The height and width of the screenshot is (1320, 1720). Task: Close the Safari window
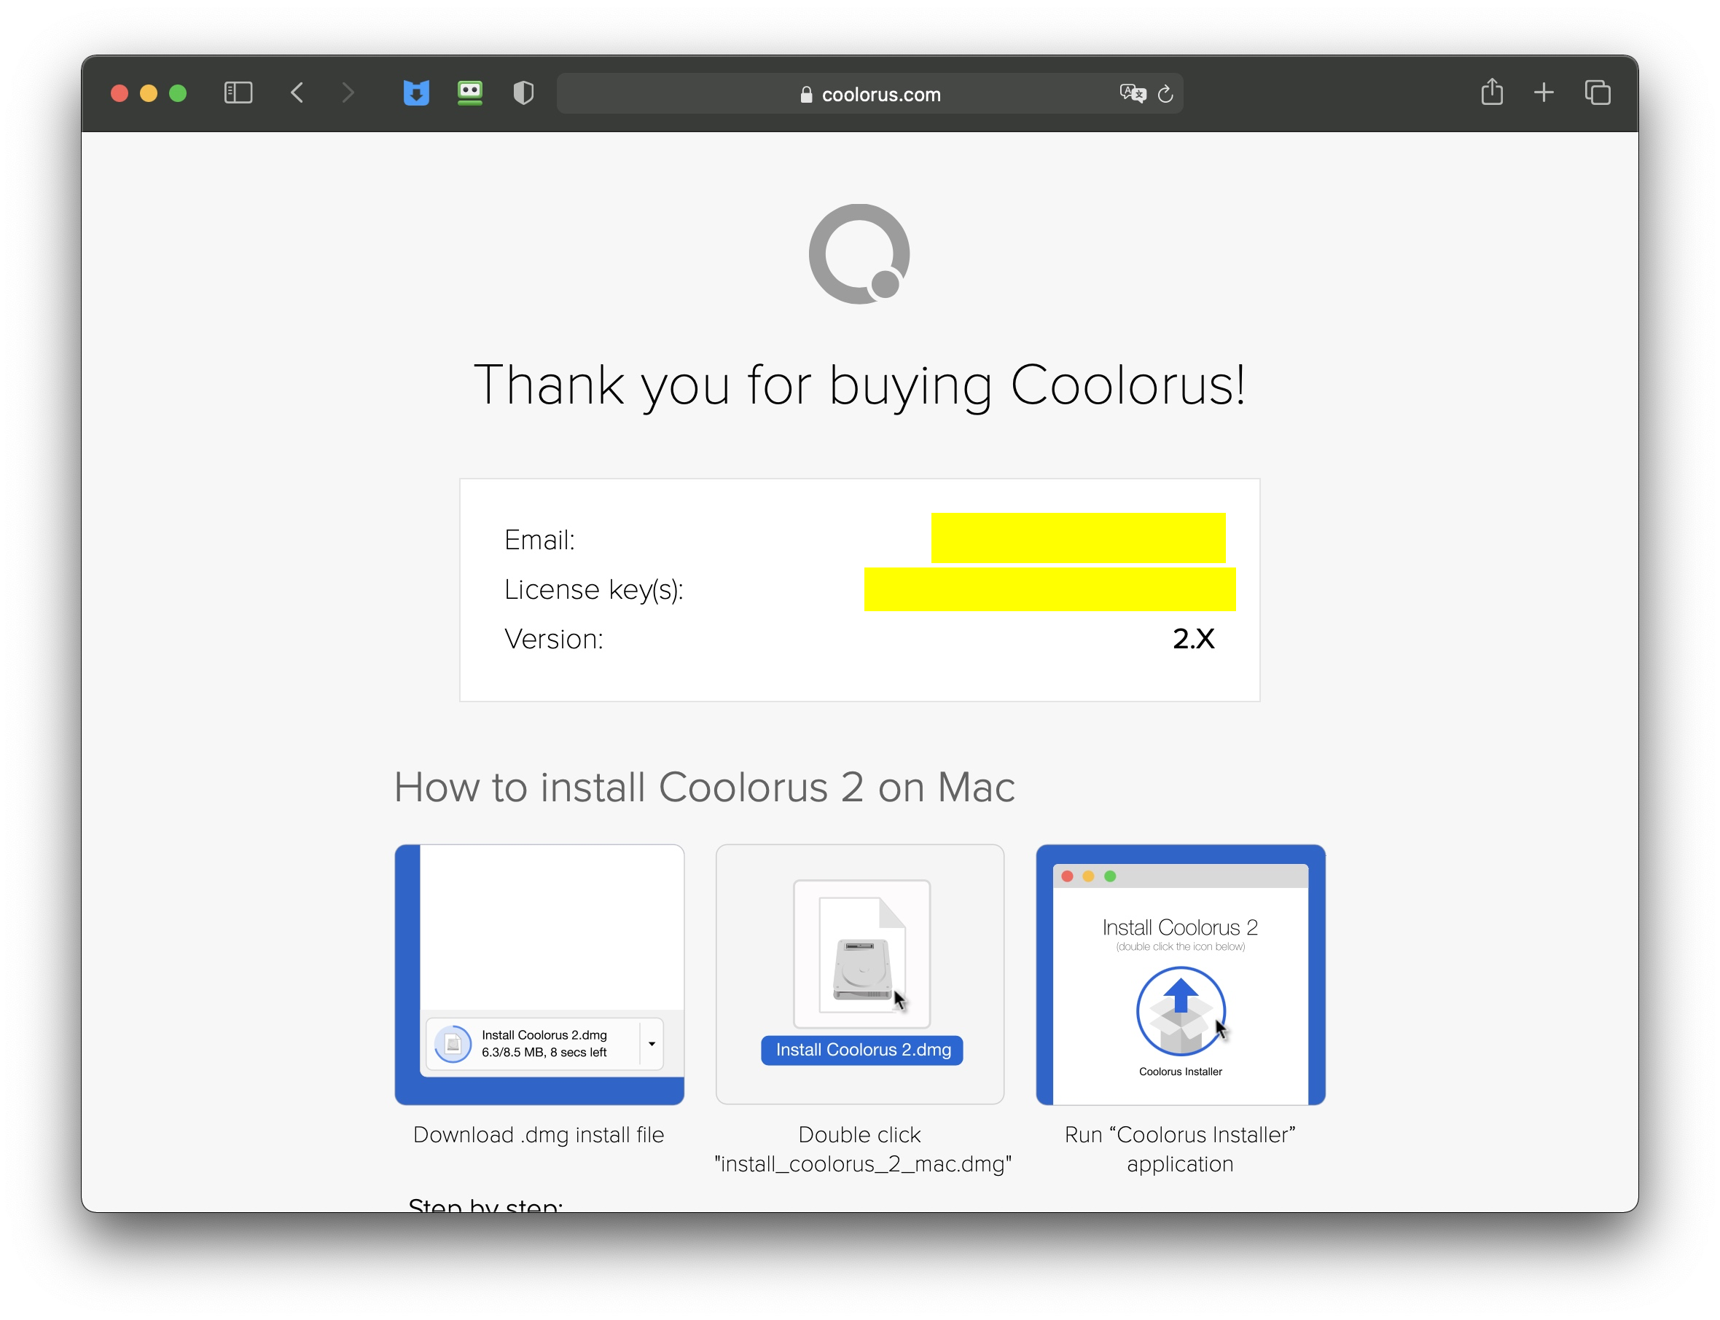click(120, 93)
